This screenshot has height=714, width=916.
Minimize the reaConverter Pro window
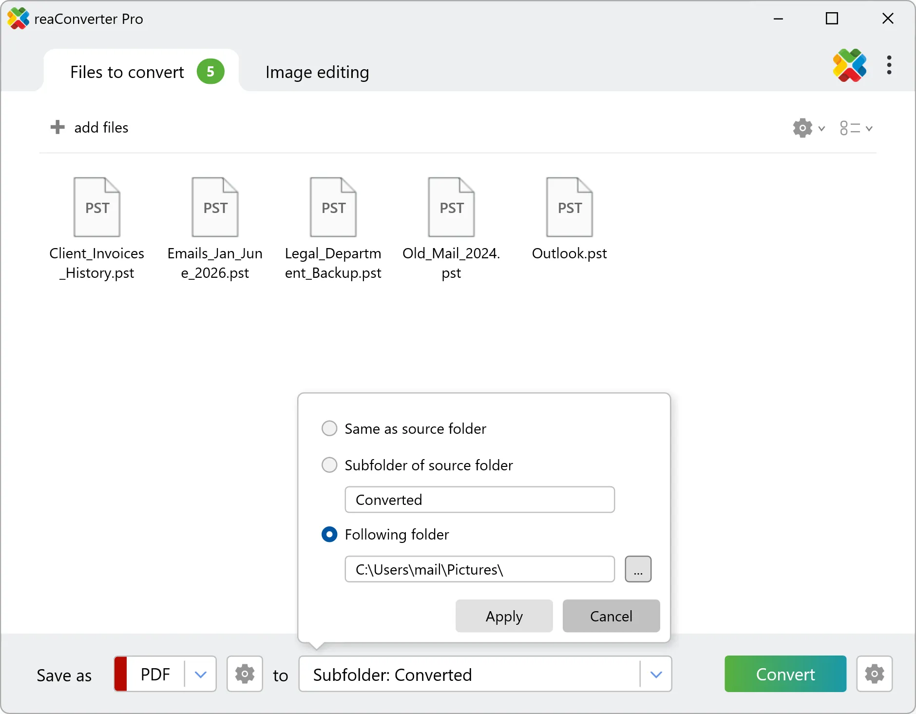coord(778,19)
